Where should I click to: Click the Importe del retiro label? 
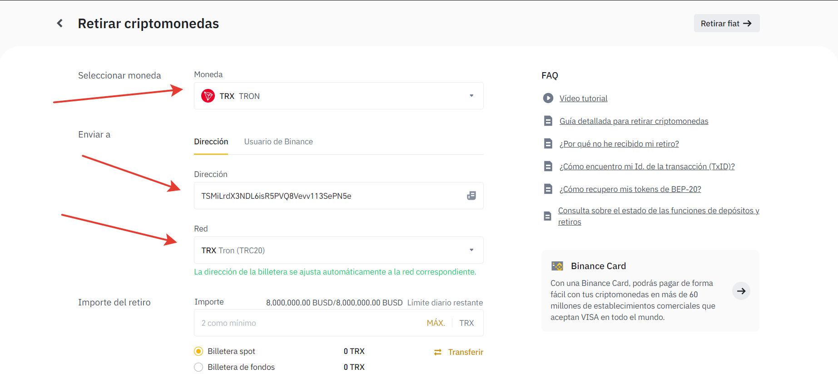[x=114, y=302]
